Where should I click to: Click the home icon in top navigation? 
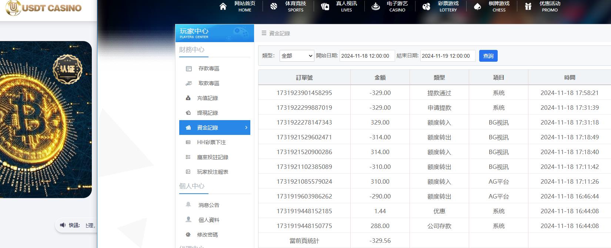coord(223,7)
